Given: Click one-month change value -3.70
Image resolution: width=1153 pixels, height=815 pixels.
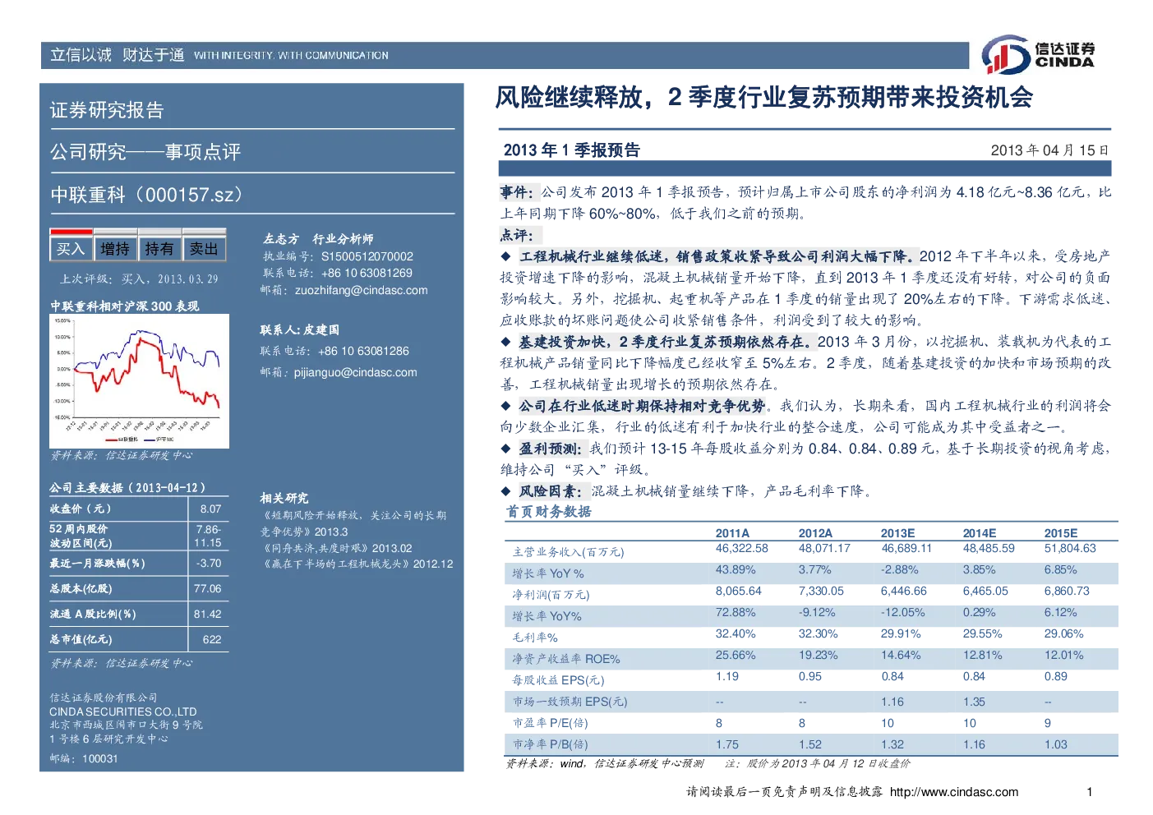Looking at the screenshot, I should (x=209, y=563).
